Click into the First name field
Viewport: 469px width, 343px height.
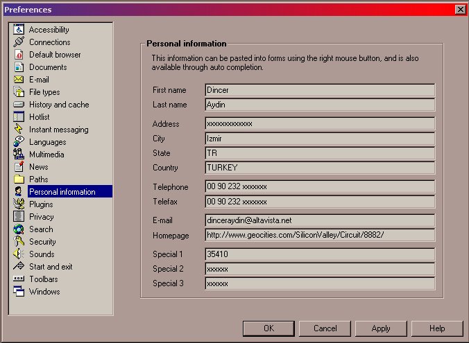[320, 90]
